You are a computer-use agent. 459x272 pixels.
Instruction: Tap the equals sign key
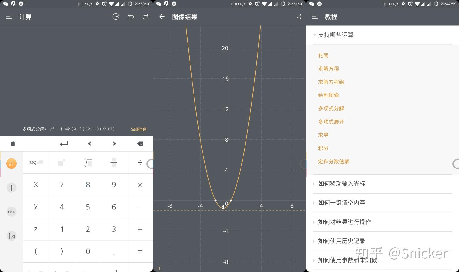140,251
